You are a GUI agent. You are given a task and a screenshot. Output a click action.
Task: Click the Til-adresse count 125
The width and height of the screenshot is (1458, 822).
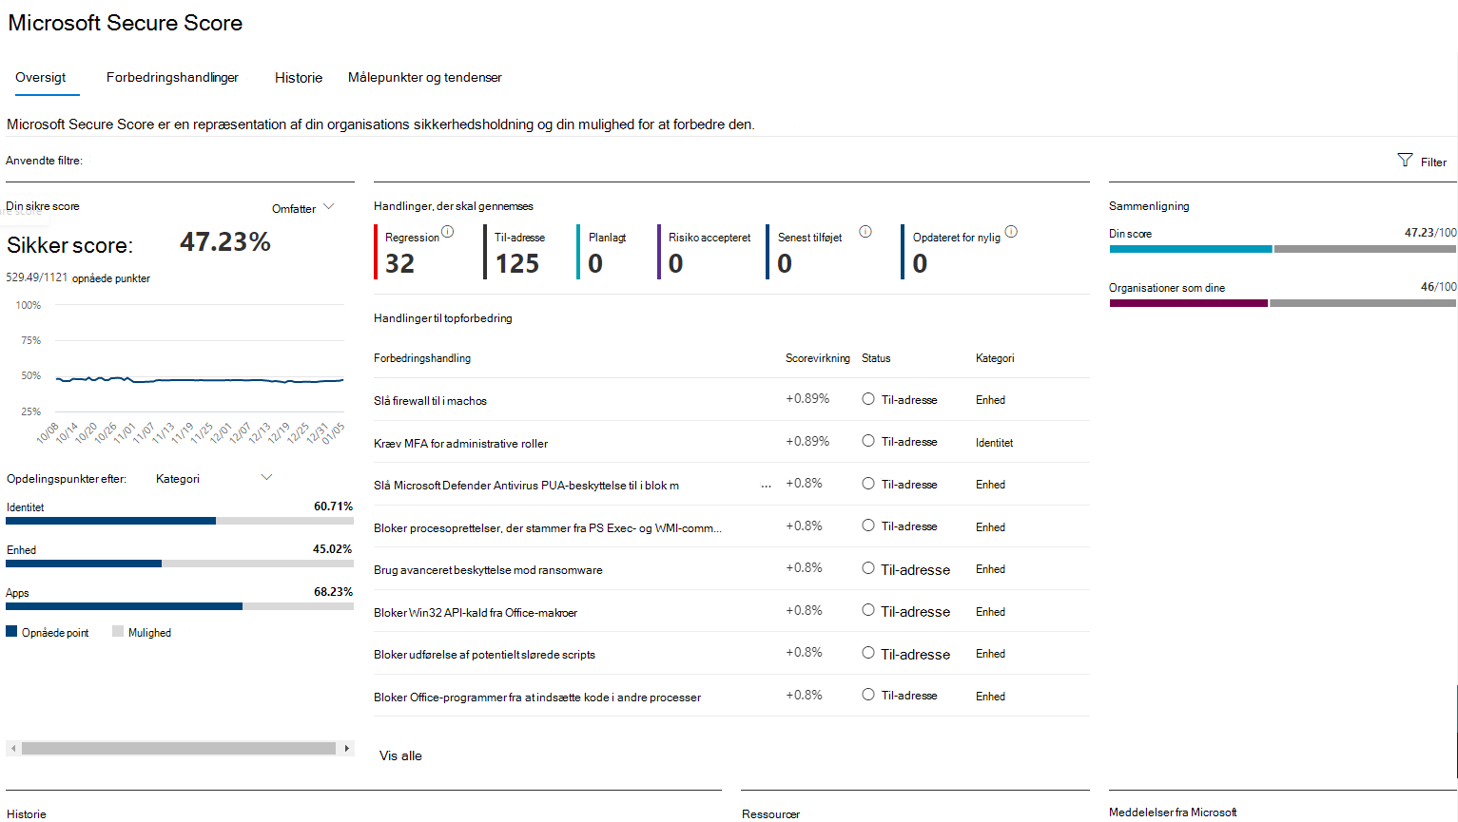pos(517,263)
